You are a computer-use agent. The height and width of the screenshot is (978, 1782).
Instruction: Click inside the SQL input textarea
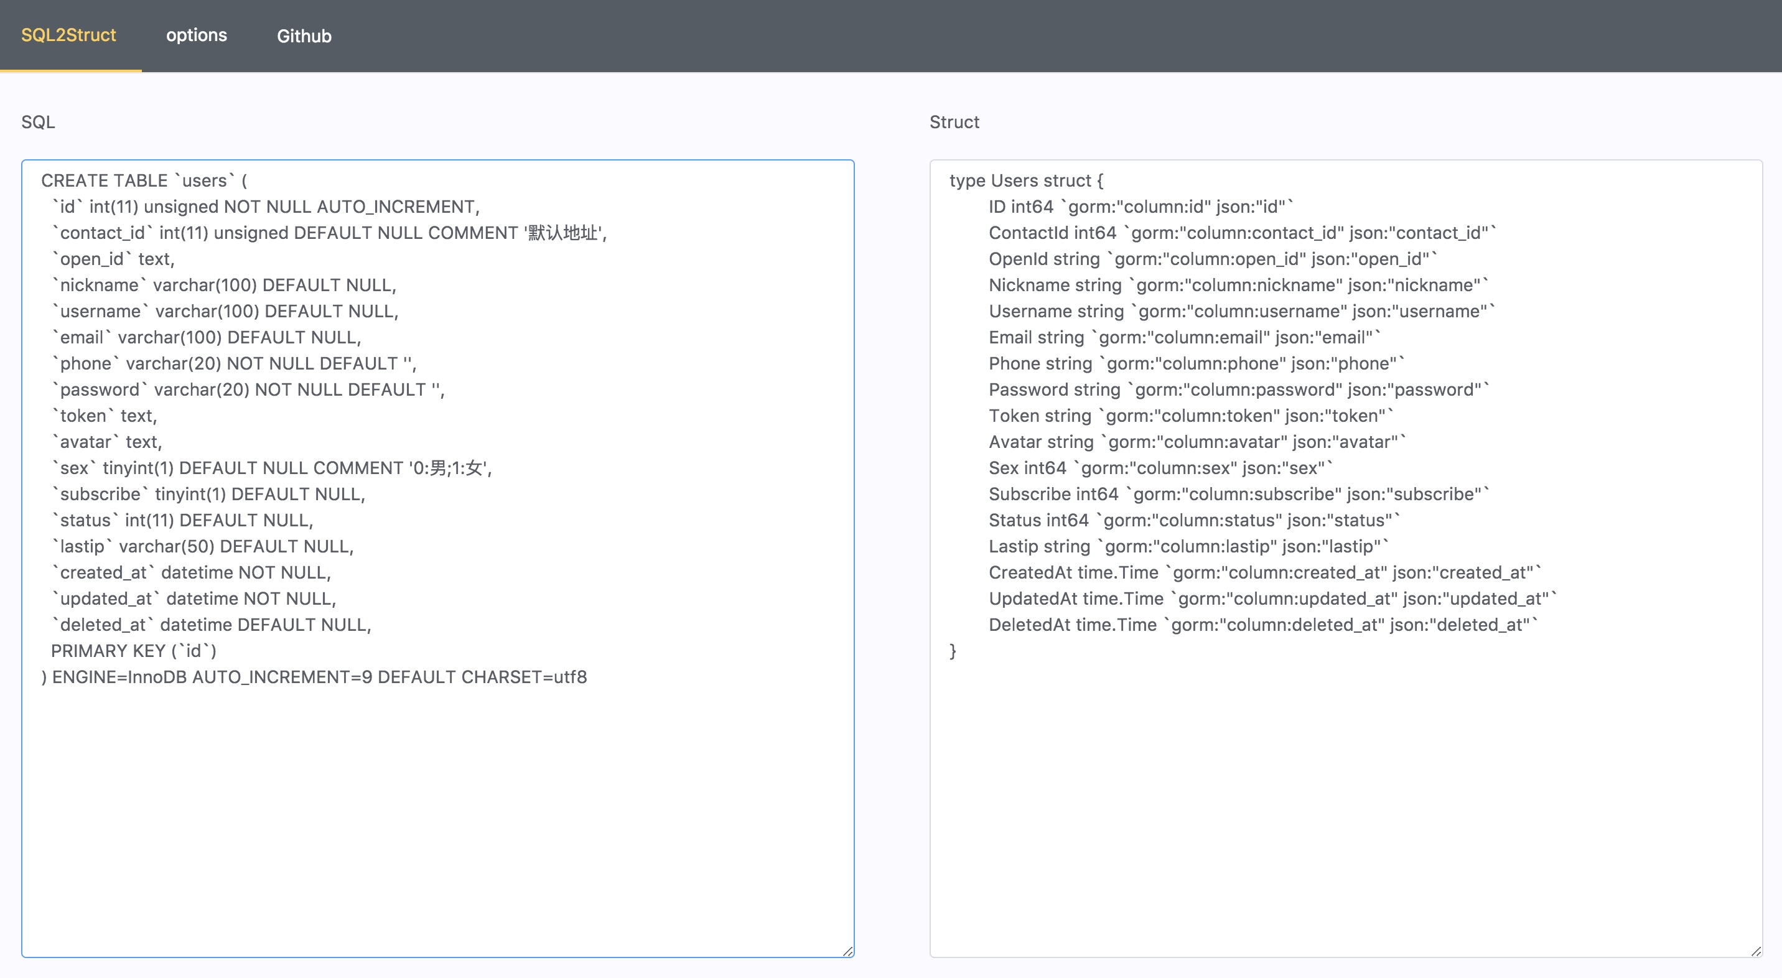[x=438, y=558]
